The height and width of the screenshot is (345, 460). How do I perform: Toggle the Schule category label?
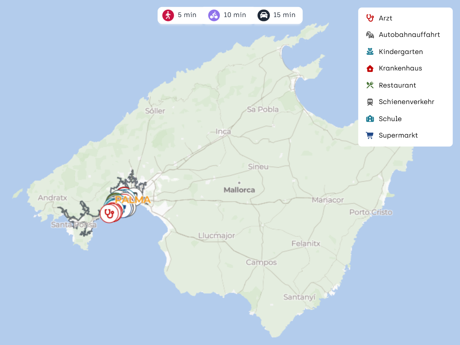pyautogui.click(x=390, y=119)
